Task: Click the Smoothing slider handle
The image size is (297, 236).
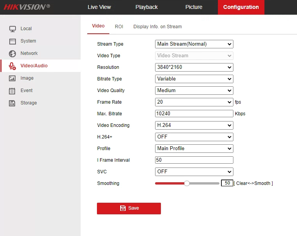Action: click(187, 183)
